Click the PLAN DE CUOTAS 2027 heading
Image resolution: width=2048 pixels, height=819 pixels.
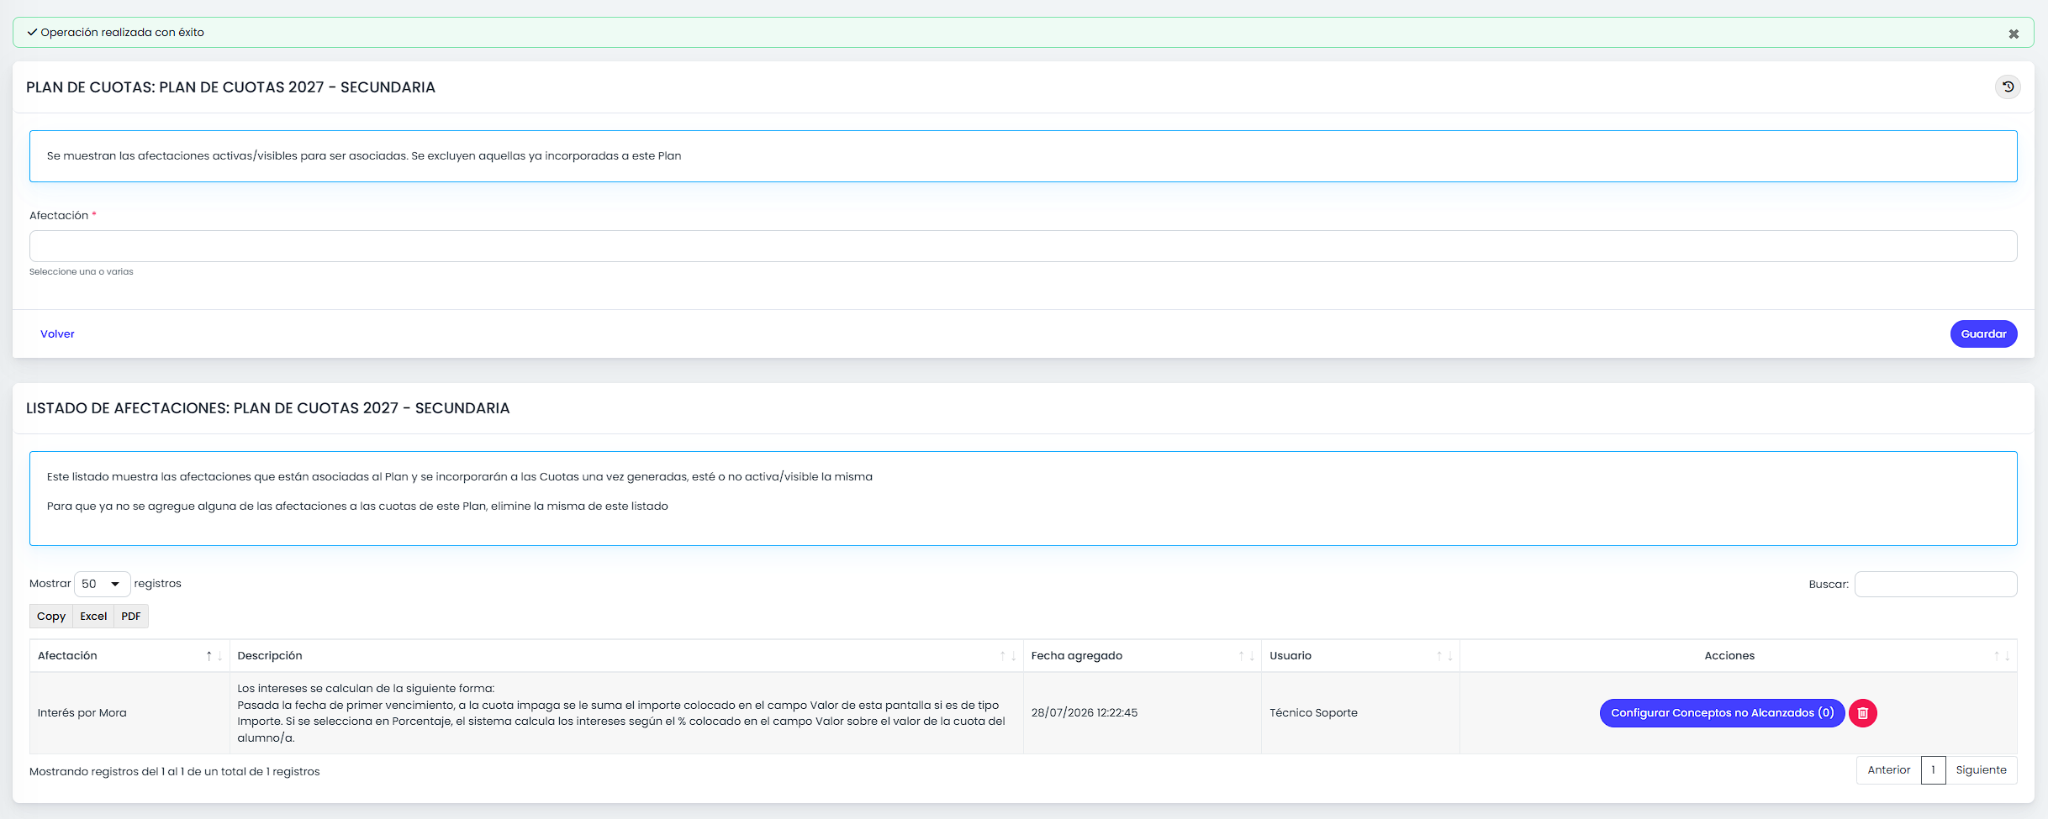pyautogui.click(x=231, y=87)
